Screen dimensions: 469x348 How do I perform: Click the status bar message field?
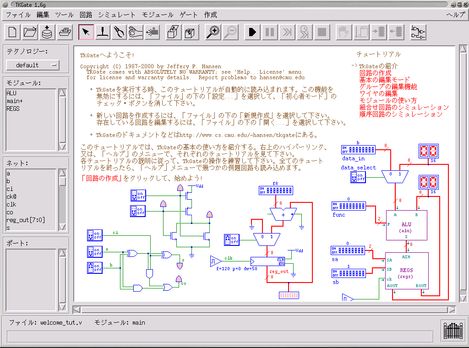[x=220, y=336]
